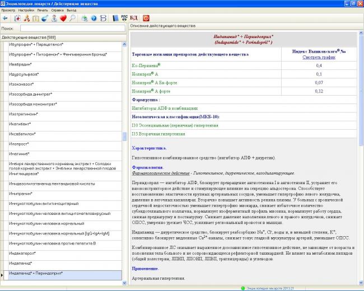
Task: Click the doctor figure toolbar icon
Action: (x=54, y=18)
